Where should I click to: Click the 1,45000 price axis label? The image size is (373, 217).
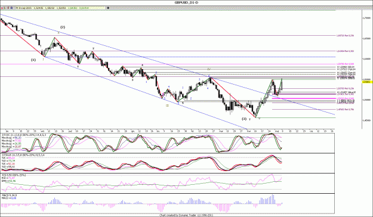click(x=367, y=120)
